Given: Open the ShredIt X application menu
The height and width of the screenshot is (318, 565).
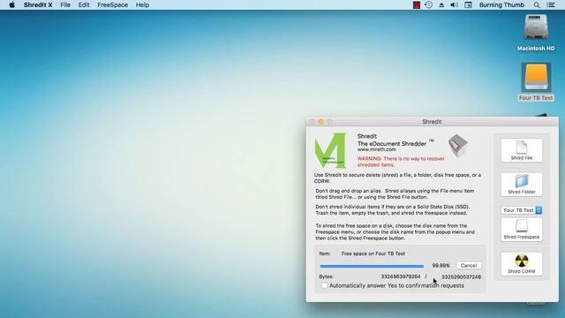Looking at the screenshot, I should pyautogui.click(x=38, y=5).
